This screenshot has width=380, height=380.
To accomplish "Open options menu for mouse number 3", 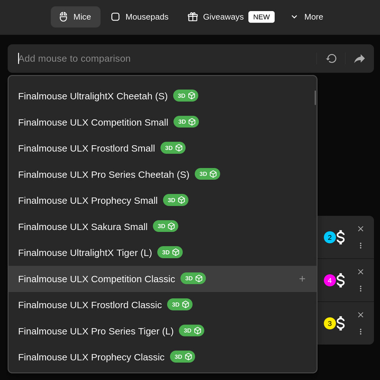I will pyautogui.click(x=361, y=332).
